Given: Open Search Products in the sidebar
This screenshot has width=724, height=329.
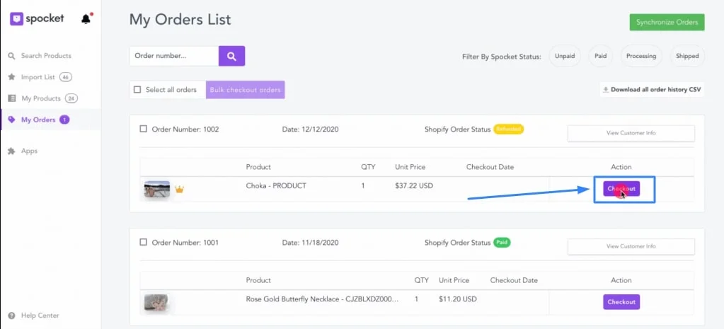Looking at the screenshot, I should (46, 56).
